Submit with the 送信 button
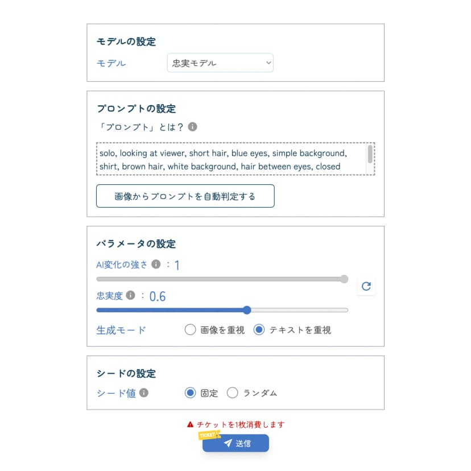The image size is (471, 471). tap(235, 443)
